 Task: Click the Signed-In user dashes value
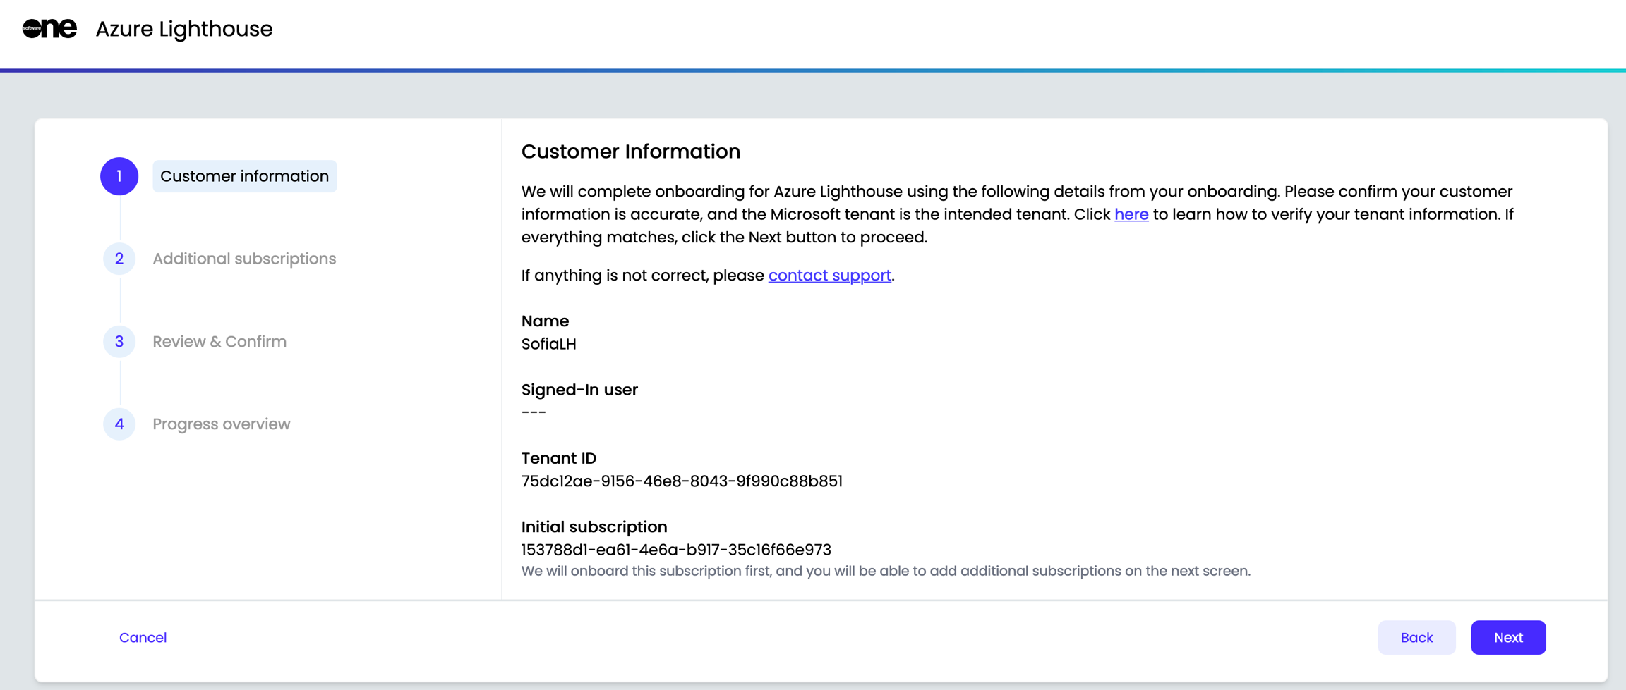534,412
